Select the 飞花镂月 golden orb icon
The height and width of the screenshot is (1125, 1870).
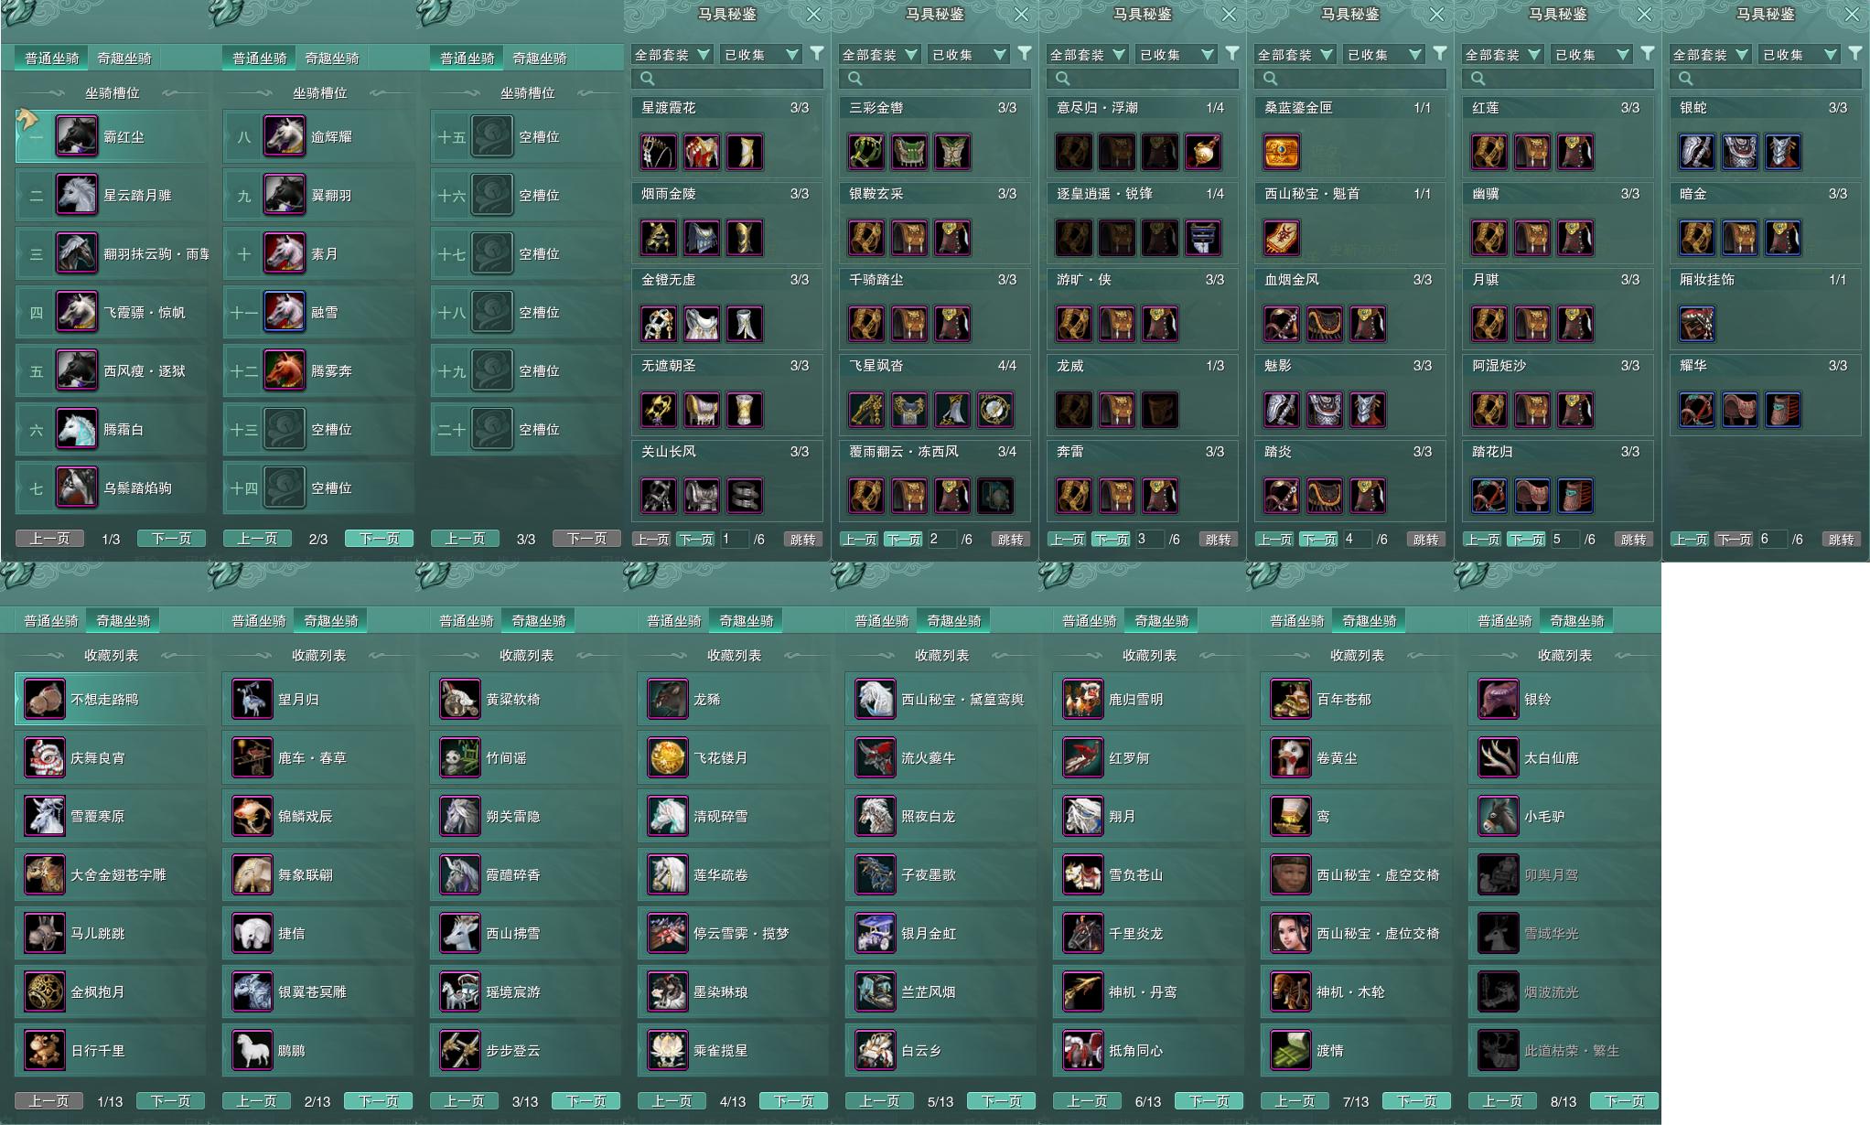point(667,757)
